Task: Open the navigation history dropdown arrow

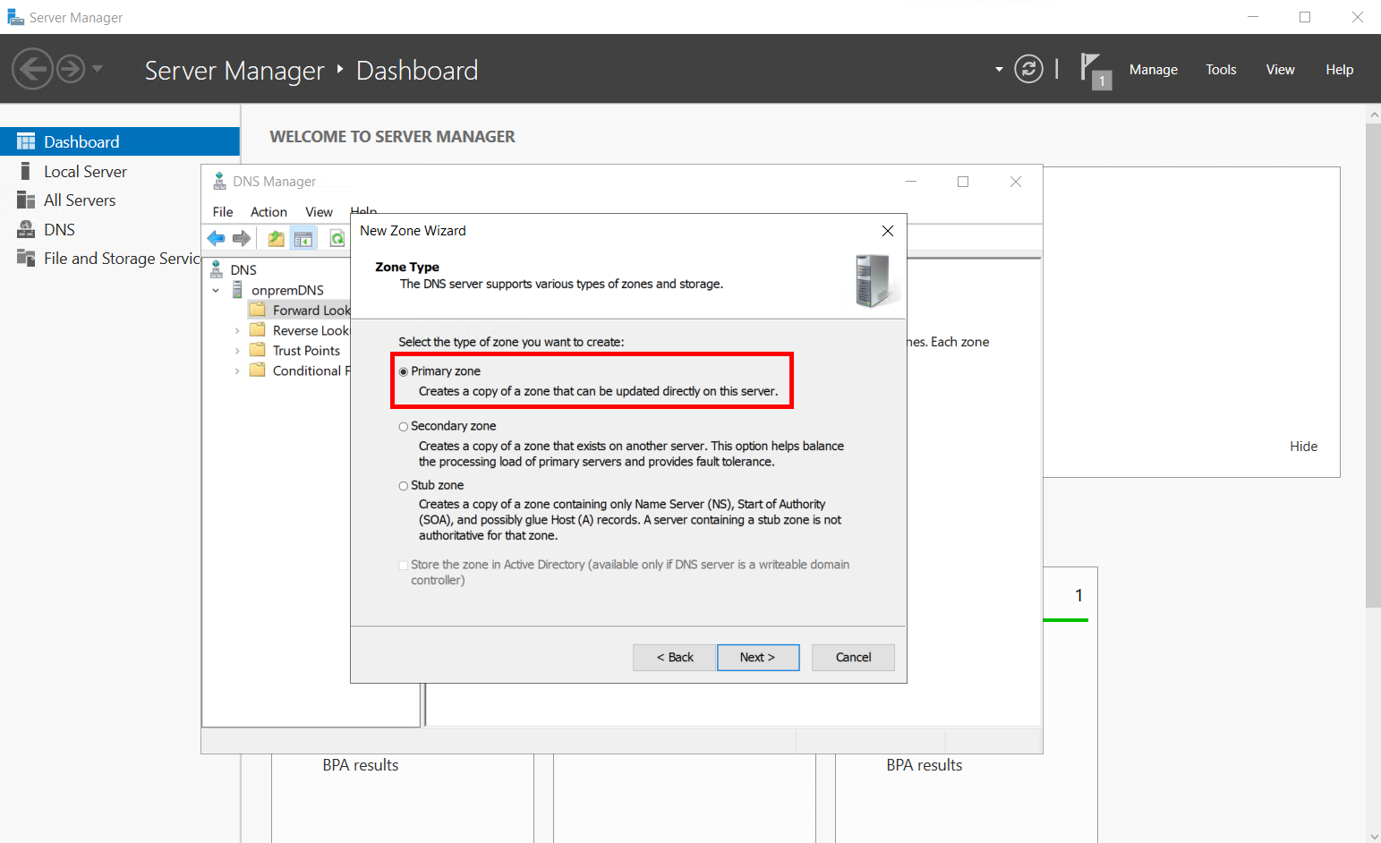Action: [98, 69]
